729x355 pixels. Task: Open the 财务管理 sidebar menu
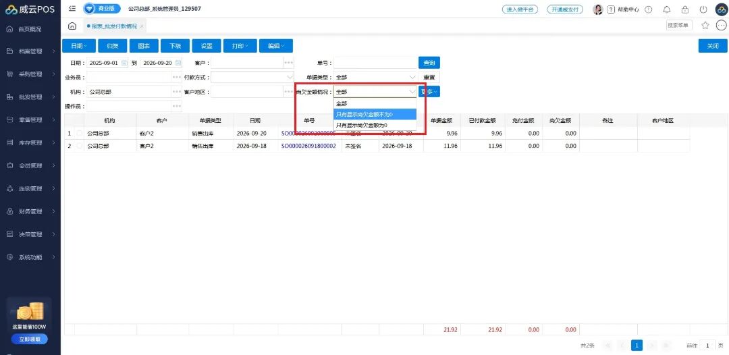click(x=30, y=211)
